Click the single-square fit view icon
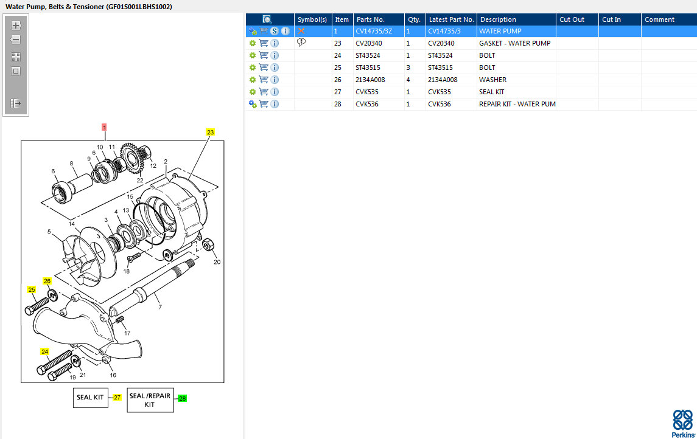 [x=16, y=71]
